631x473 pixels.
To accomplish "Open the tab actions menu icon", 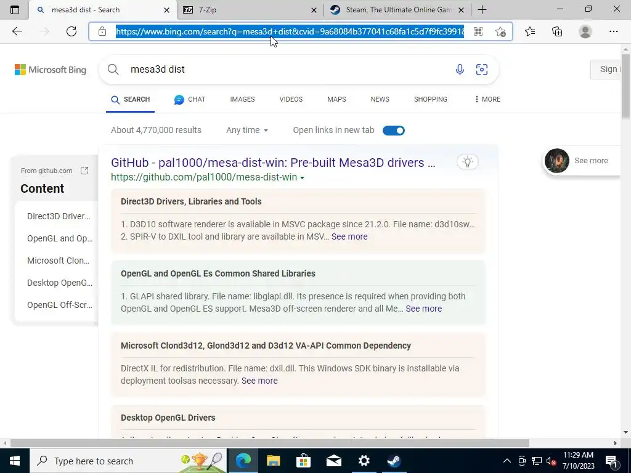I will (15, 10).
